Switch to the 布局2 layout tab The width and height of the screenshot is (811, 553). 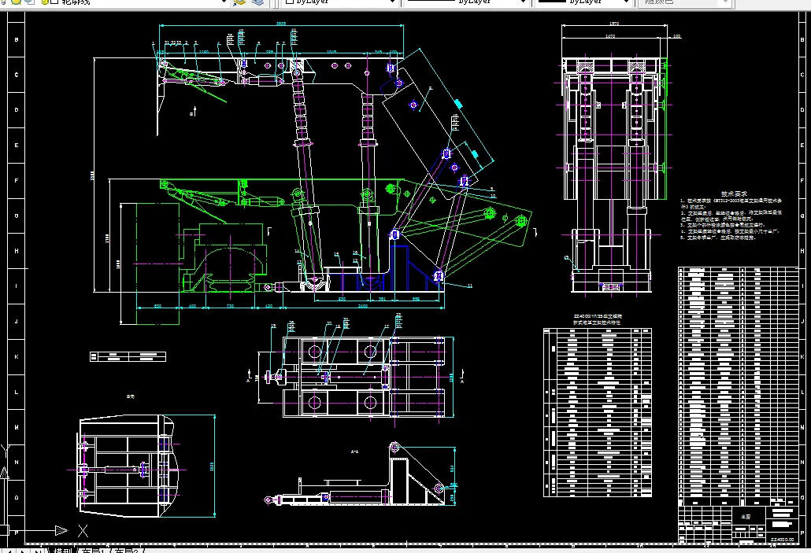point(127,551)
